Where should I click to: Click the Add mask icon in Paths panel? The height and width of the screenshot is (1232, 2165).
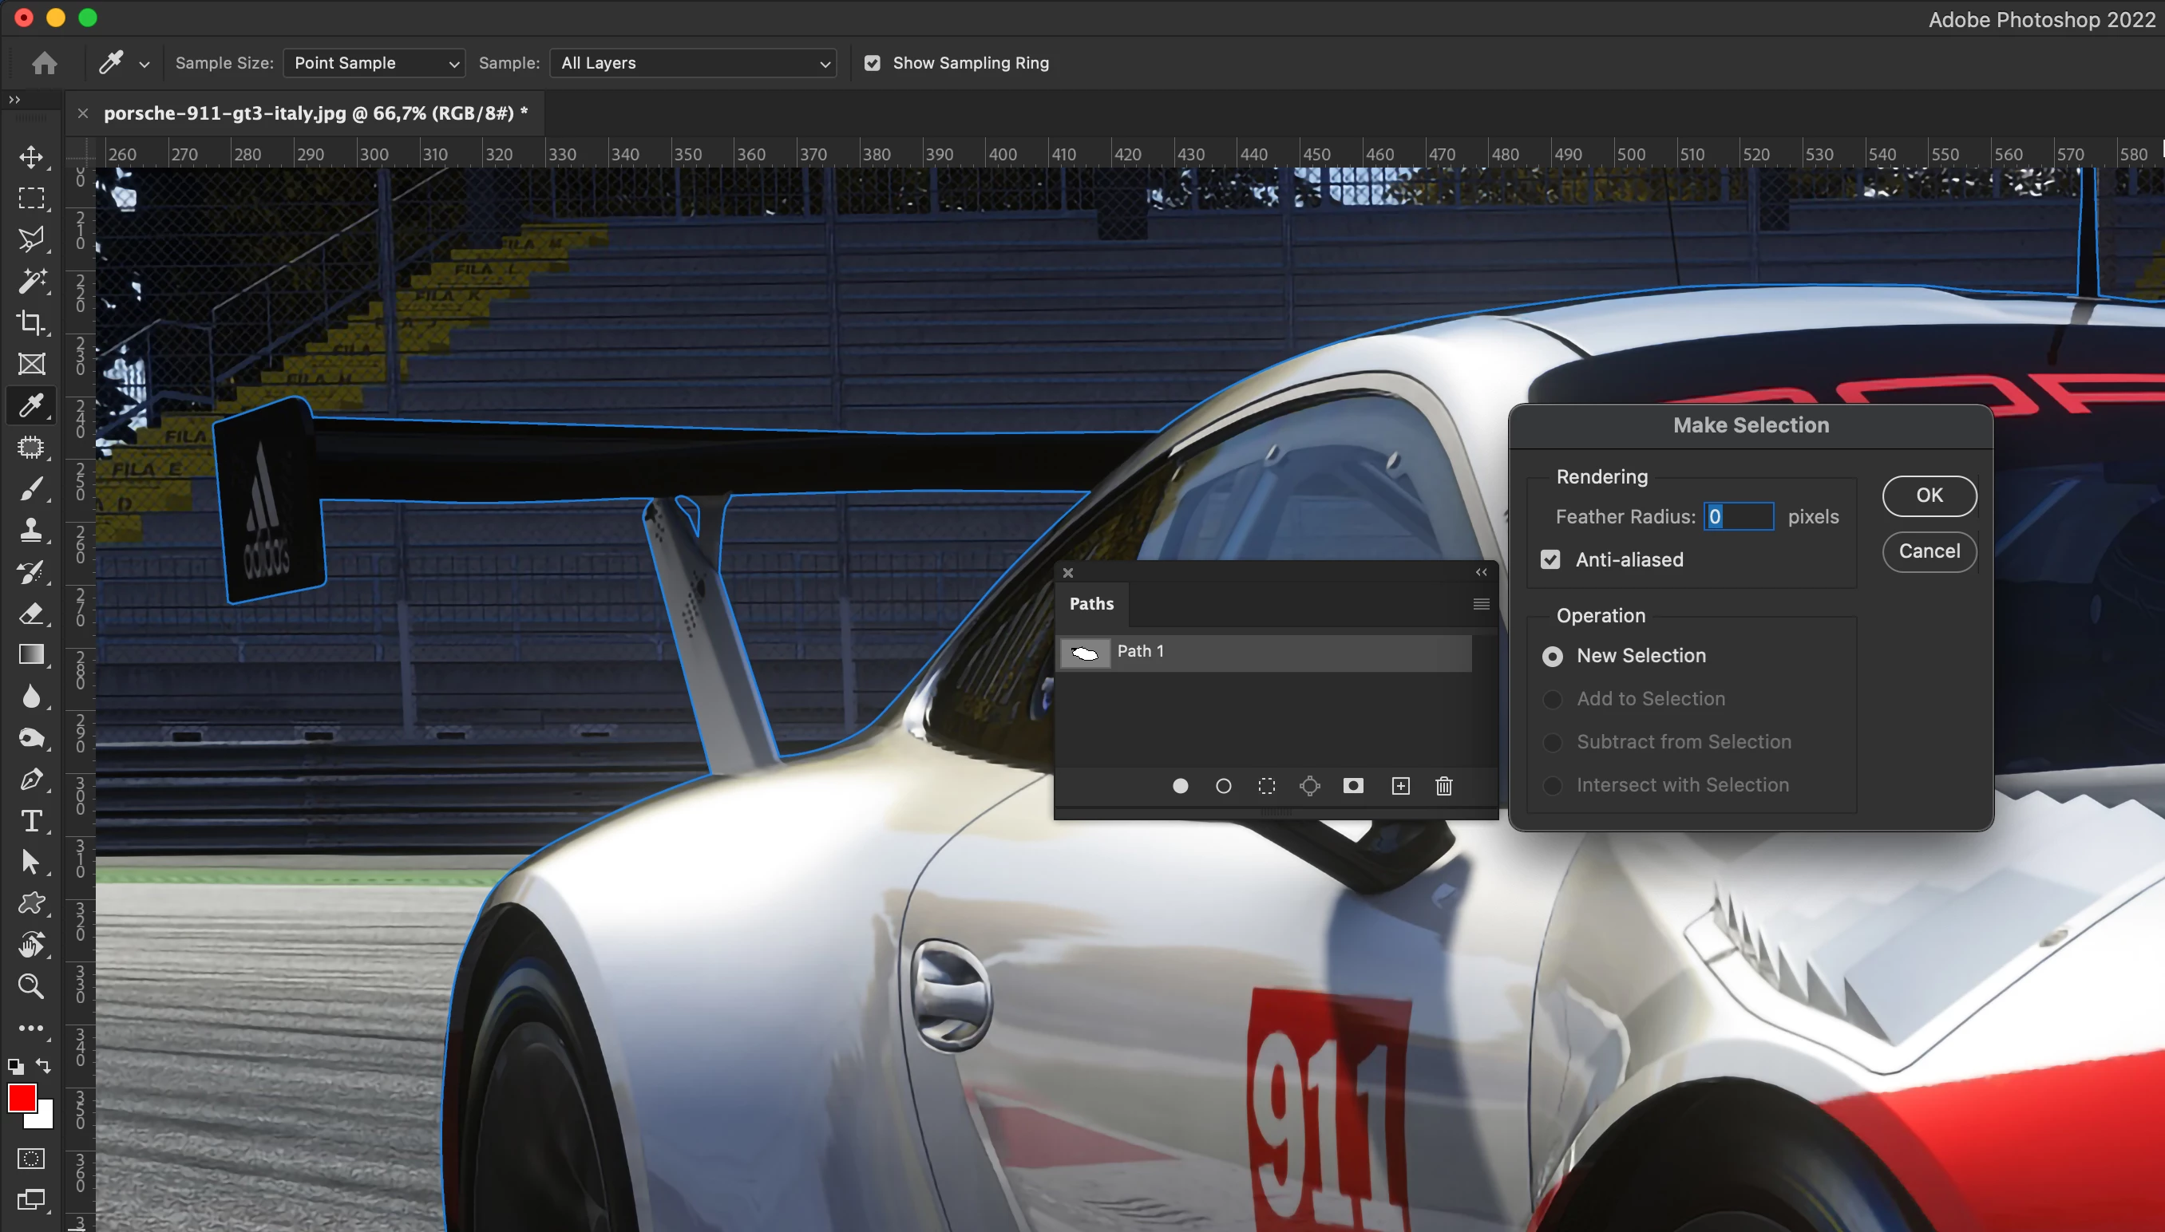click(x=1352, y=786)
